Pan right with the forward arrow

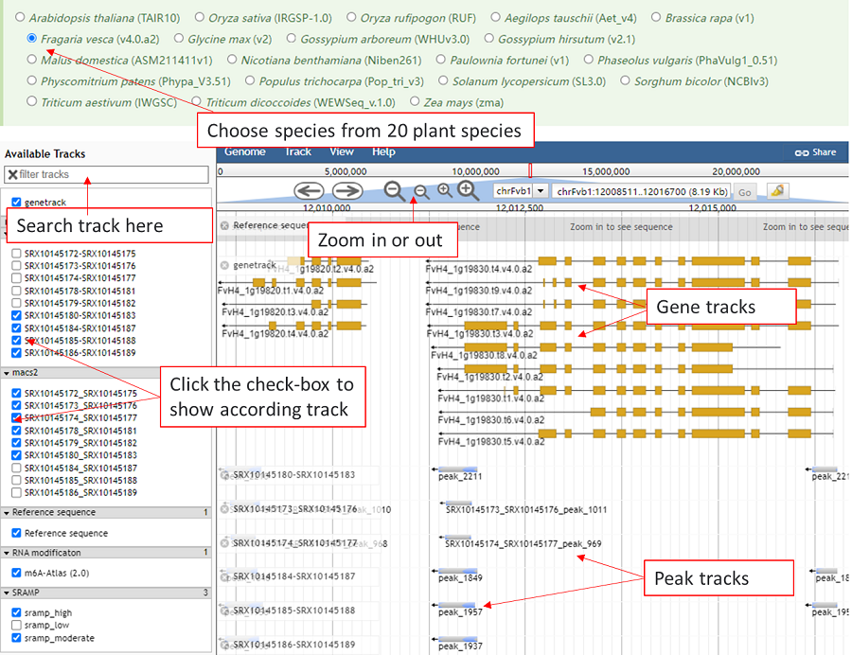click(347, 190)
